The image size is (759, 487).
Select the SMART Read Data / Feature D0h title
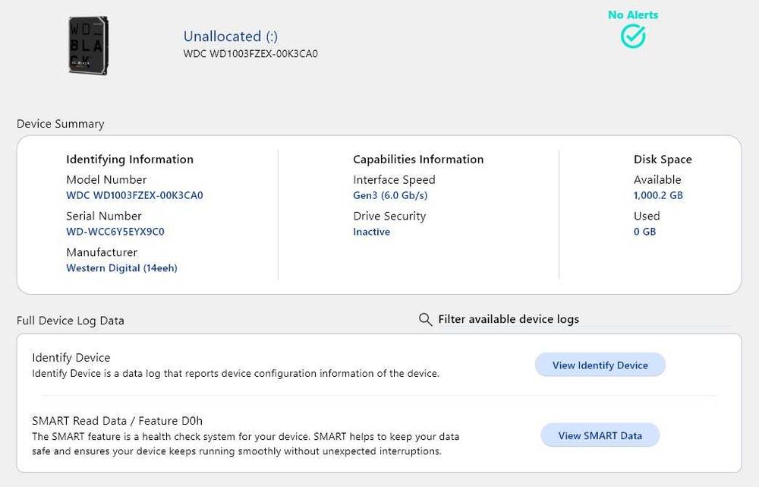[117, 421]
